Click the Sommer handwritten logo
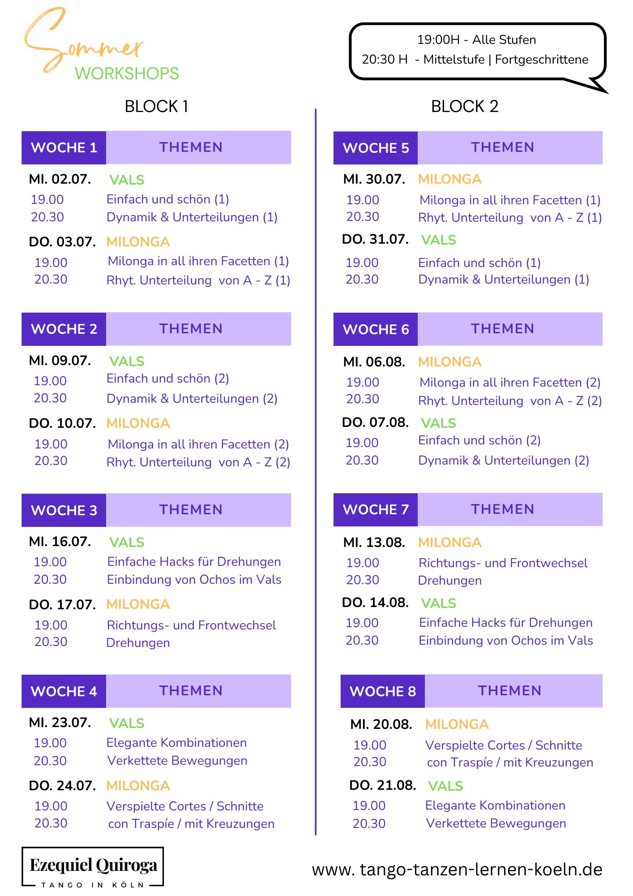Viewport: 633px width, 896px height. (x=84, y=40)
